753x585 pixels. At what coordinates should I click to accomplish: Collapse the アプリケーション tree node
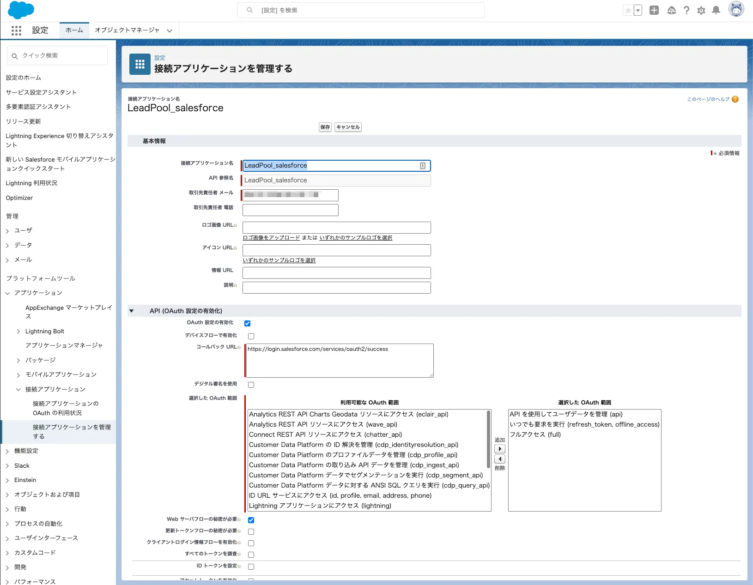7,293
